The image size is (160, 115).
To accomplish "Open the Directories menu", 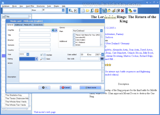I will 41,6.
